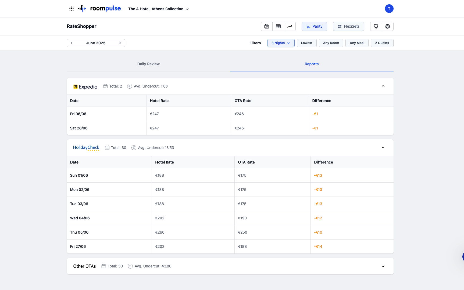Open settings gear icon
Viewport: 464px width, 290px height.
tap(387, 26)
